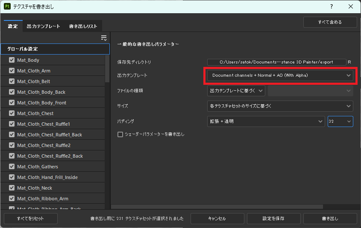Expand the ファイルの種類 dropdown

pos(236,91)
